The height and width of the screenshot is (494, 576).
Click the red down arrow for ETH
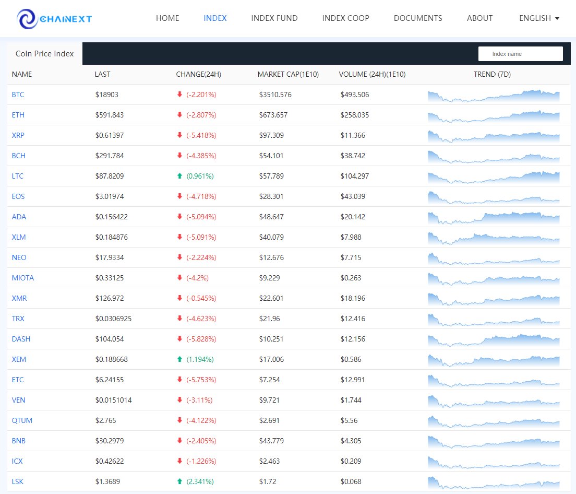179,115
